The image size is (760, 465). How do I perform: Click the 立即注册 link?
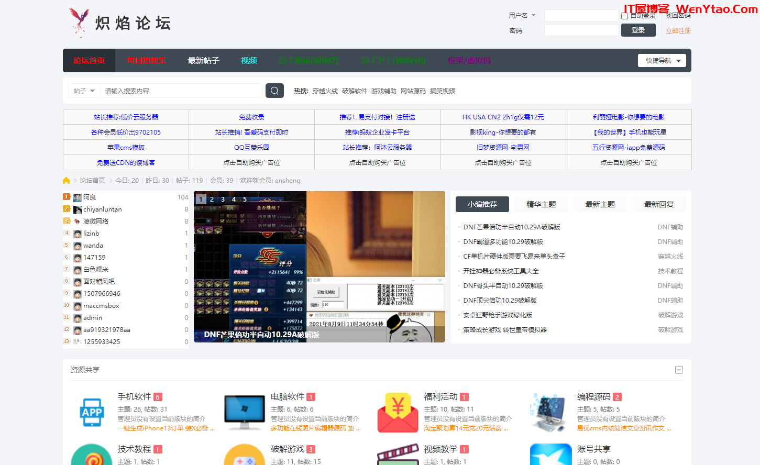(678, 31)
